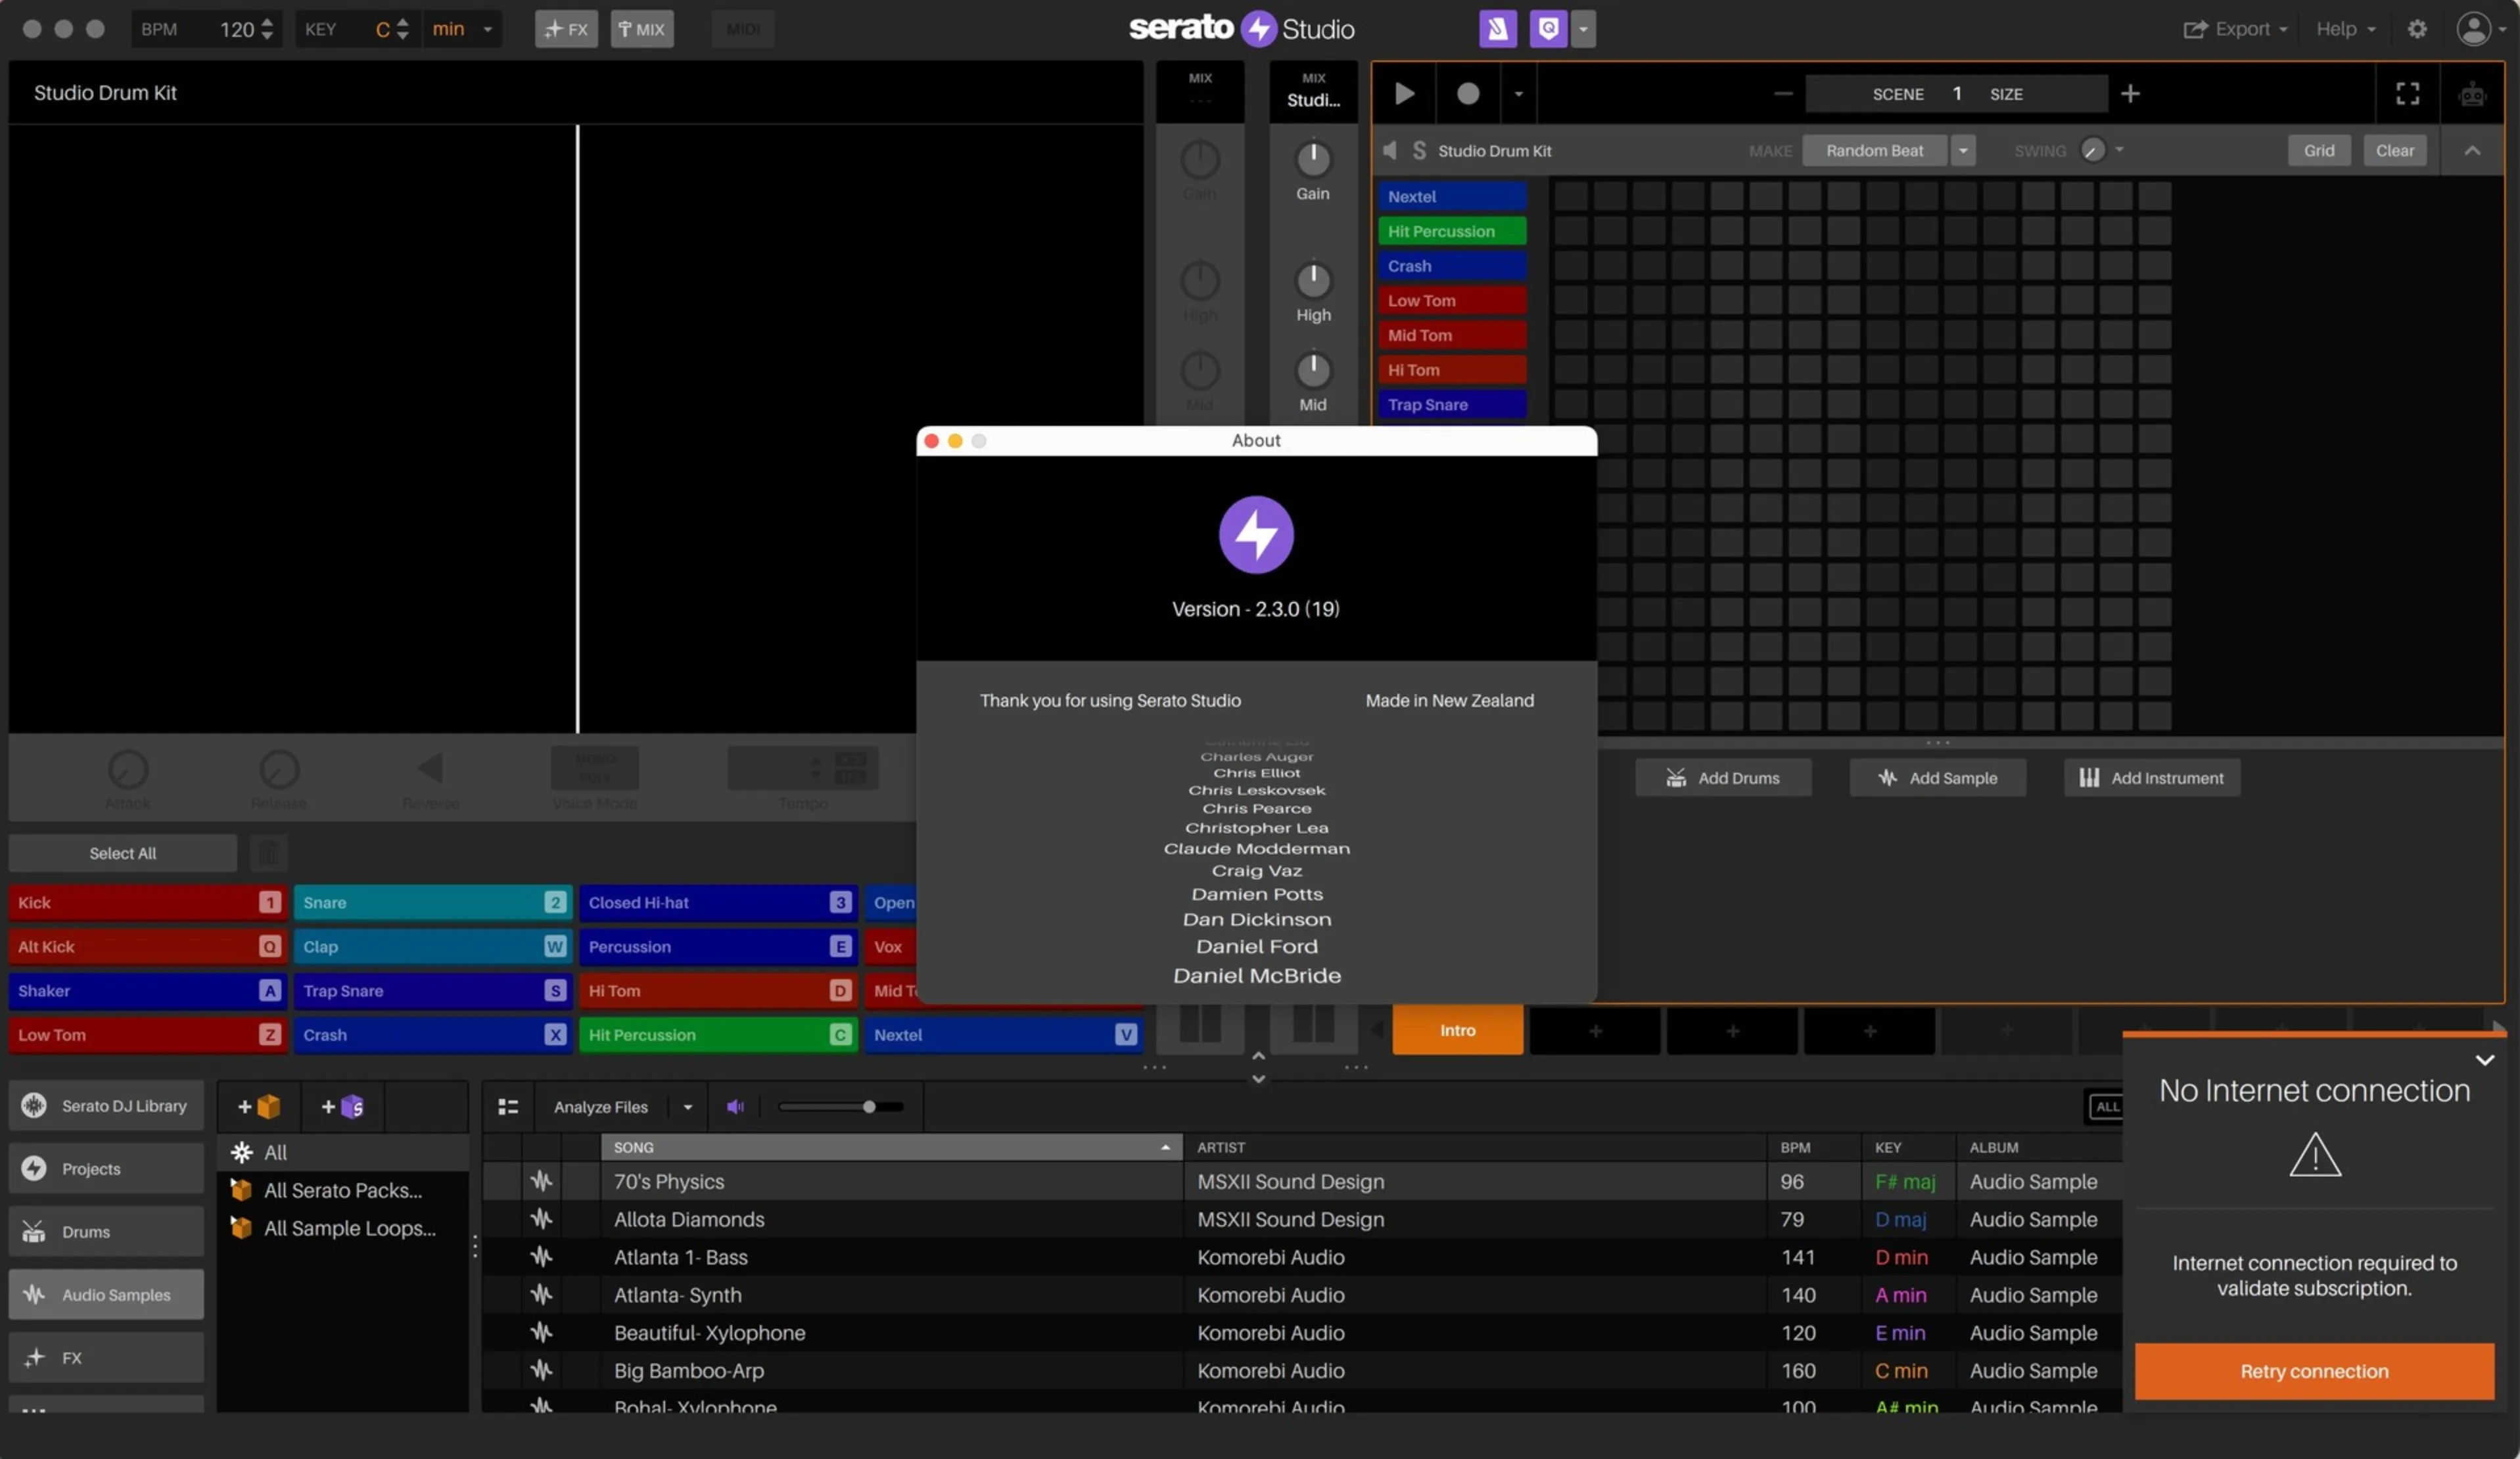Click add crate icon with orange box
Image resolution: width=2520 pixels, height=1459 pixels.
point(258,1106)
